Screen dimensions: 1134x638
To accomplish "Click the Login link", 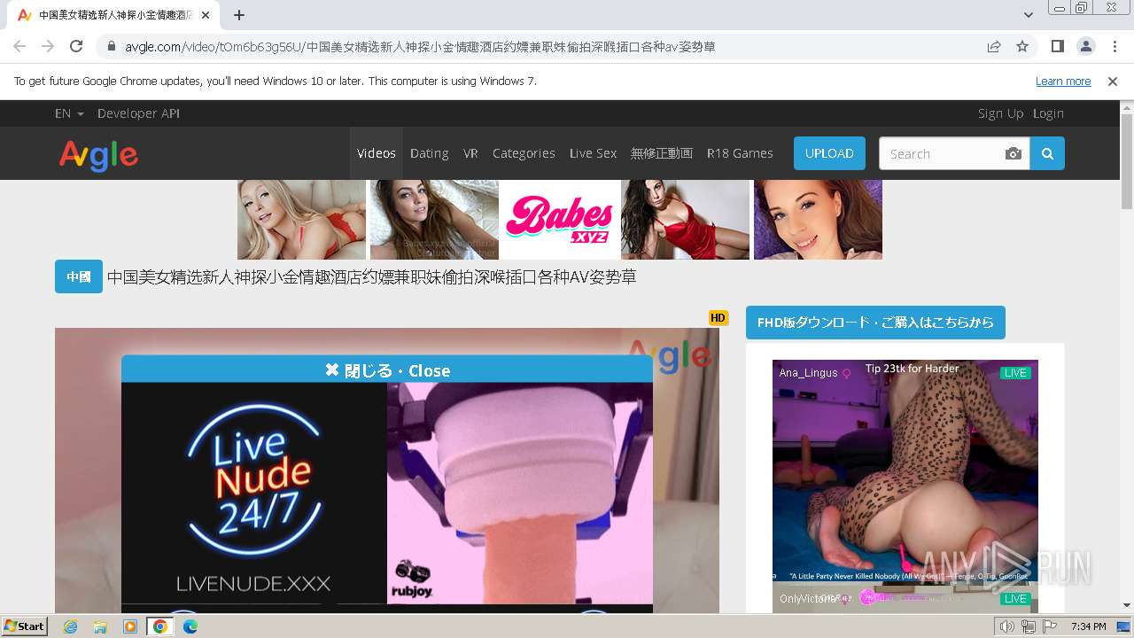I will coord(1048,113).
